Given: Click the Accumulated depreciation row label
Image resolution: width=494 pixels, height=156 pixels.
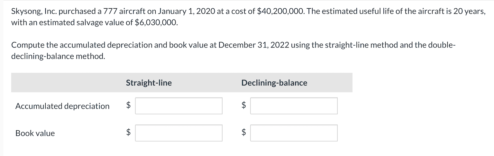Looking at the screenshot, I should click(x=62, y=106).
